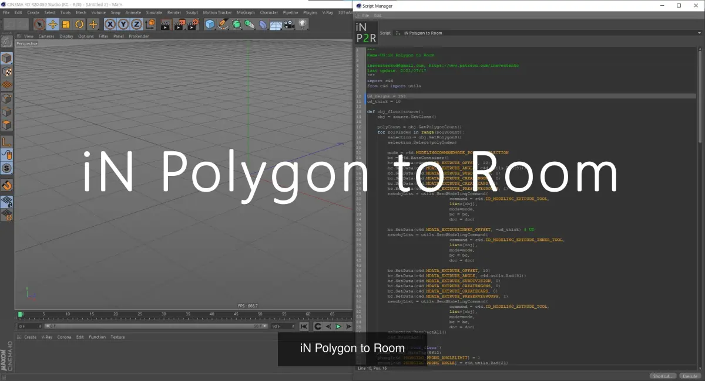Toggle Y axis lock
The height and width of the screenshot is (381, 705).
click(123, 24)
